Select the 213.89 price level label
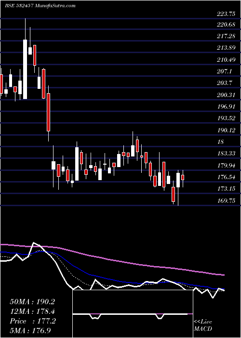 (x=226, y=48)
